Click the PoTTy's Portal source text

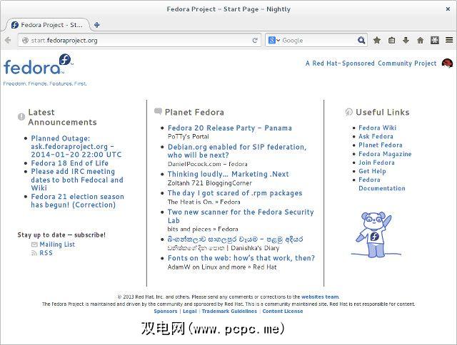[189, 136]
